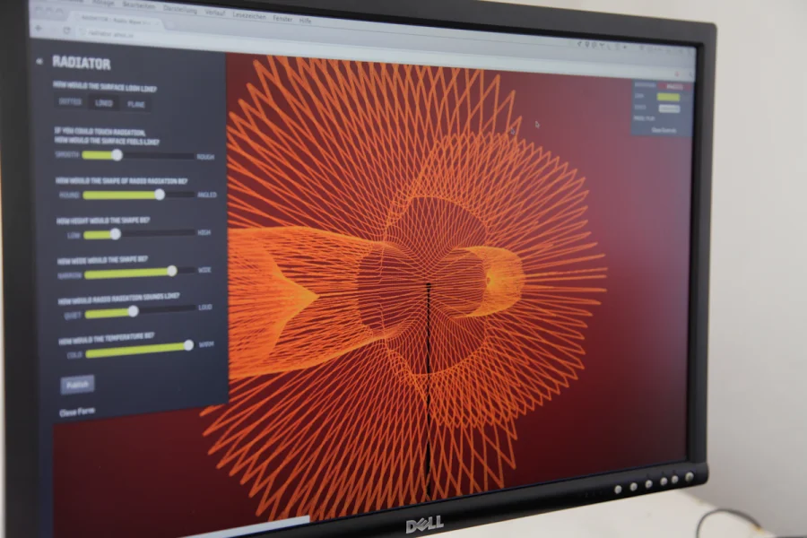
Task: Click the green swatch in the controls panel
Action: click(668, 97)
